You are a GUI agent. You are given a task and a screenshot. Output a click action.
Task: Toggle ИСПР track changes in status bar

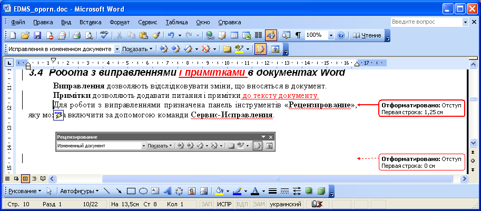pos(224,204)
